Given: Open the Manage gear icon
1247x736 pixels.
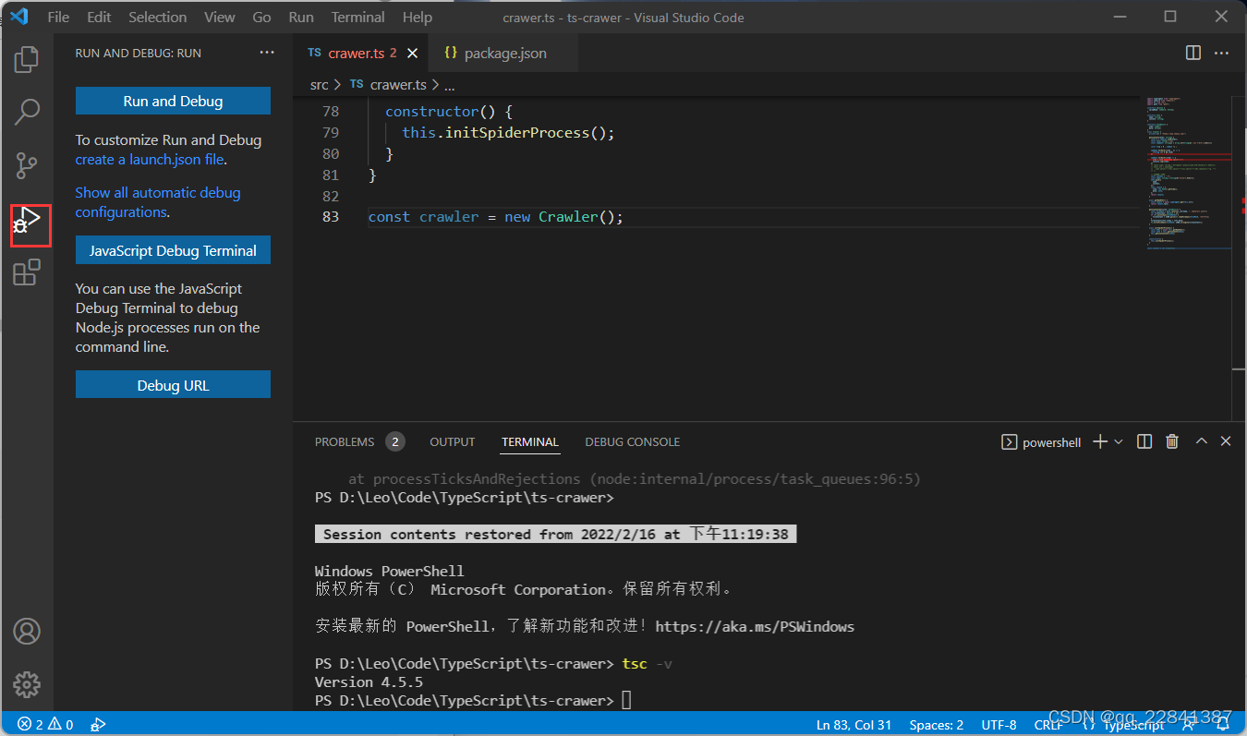Looking at the screenshot, I should (26, 684).
